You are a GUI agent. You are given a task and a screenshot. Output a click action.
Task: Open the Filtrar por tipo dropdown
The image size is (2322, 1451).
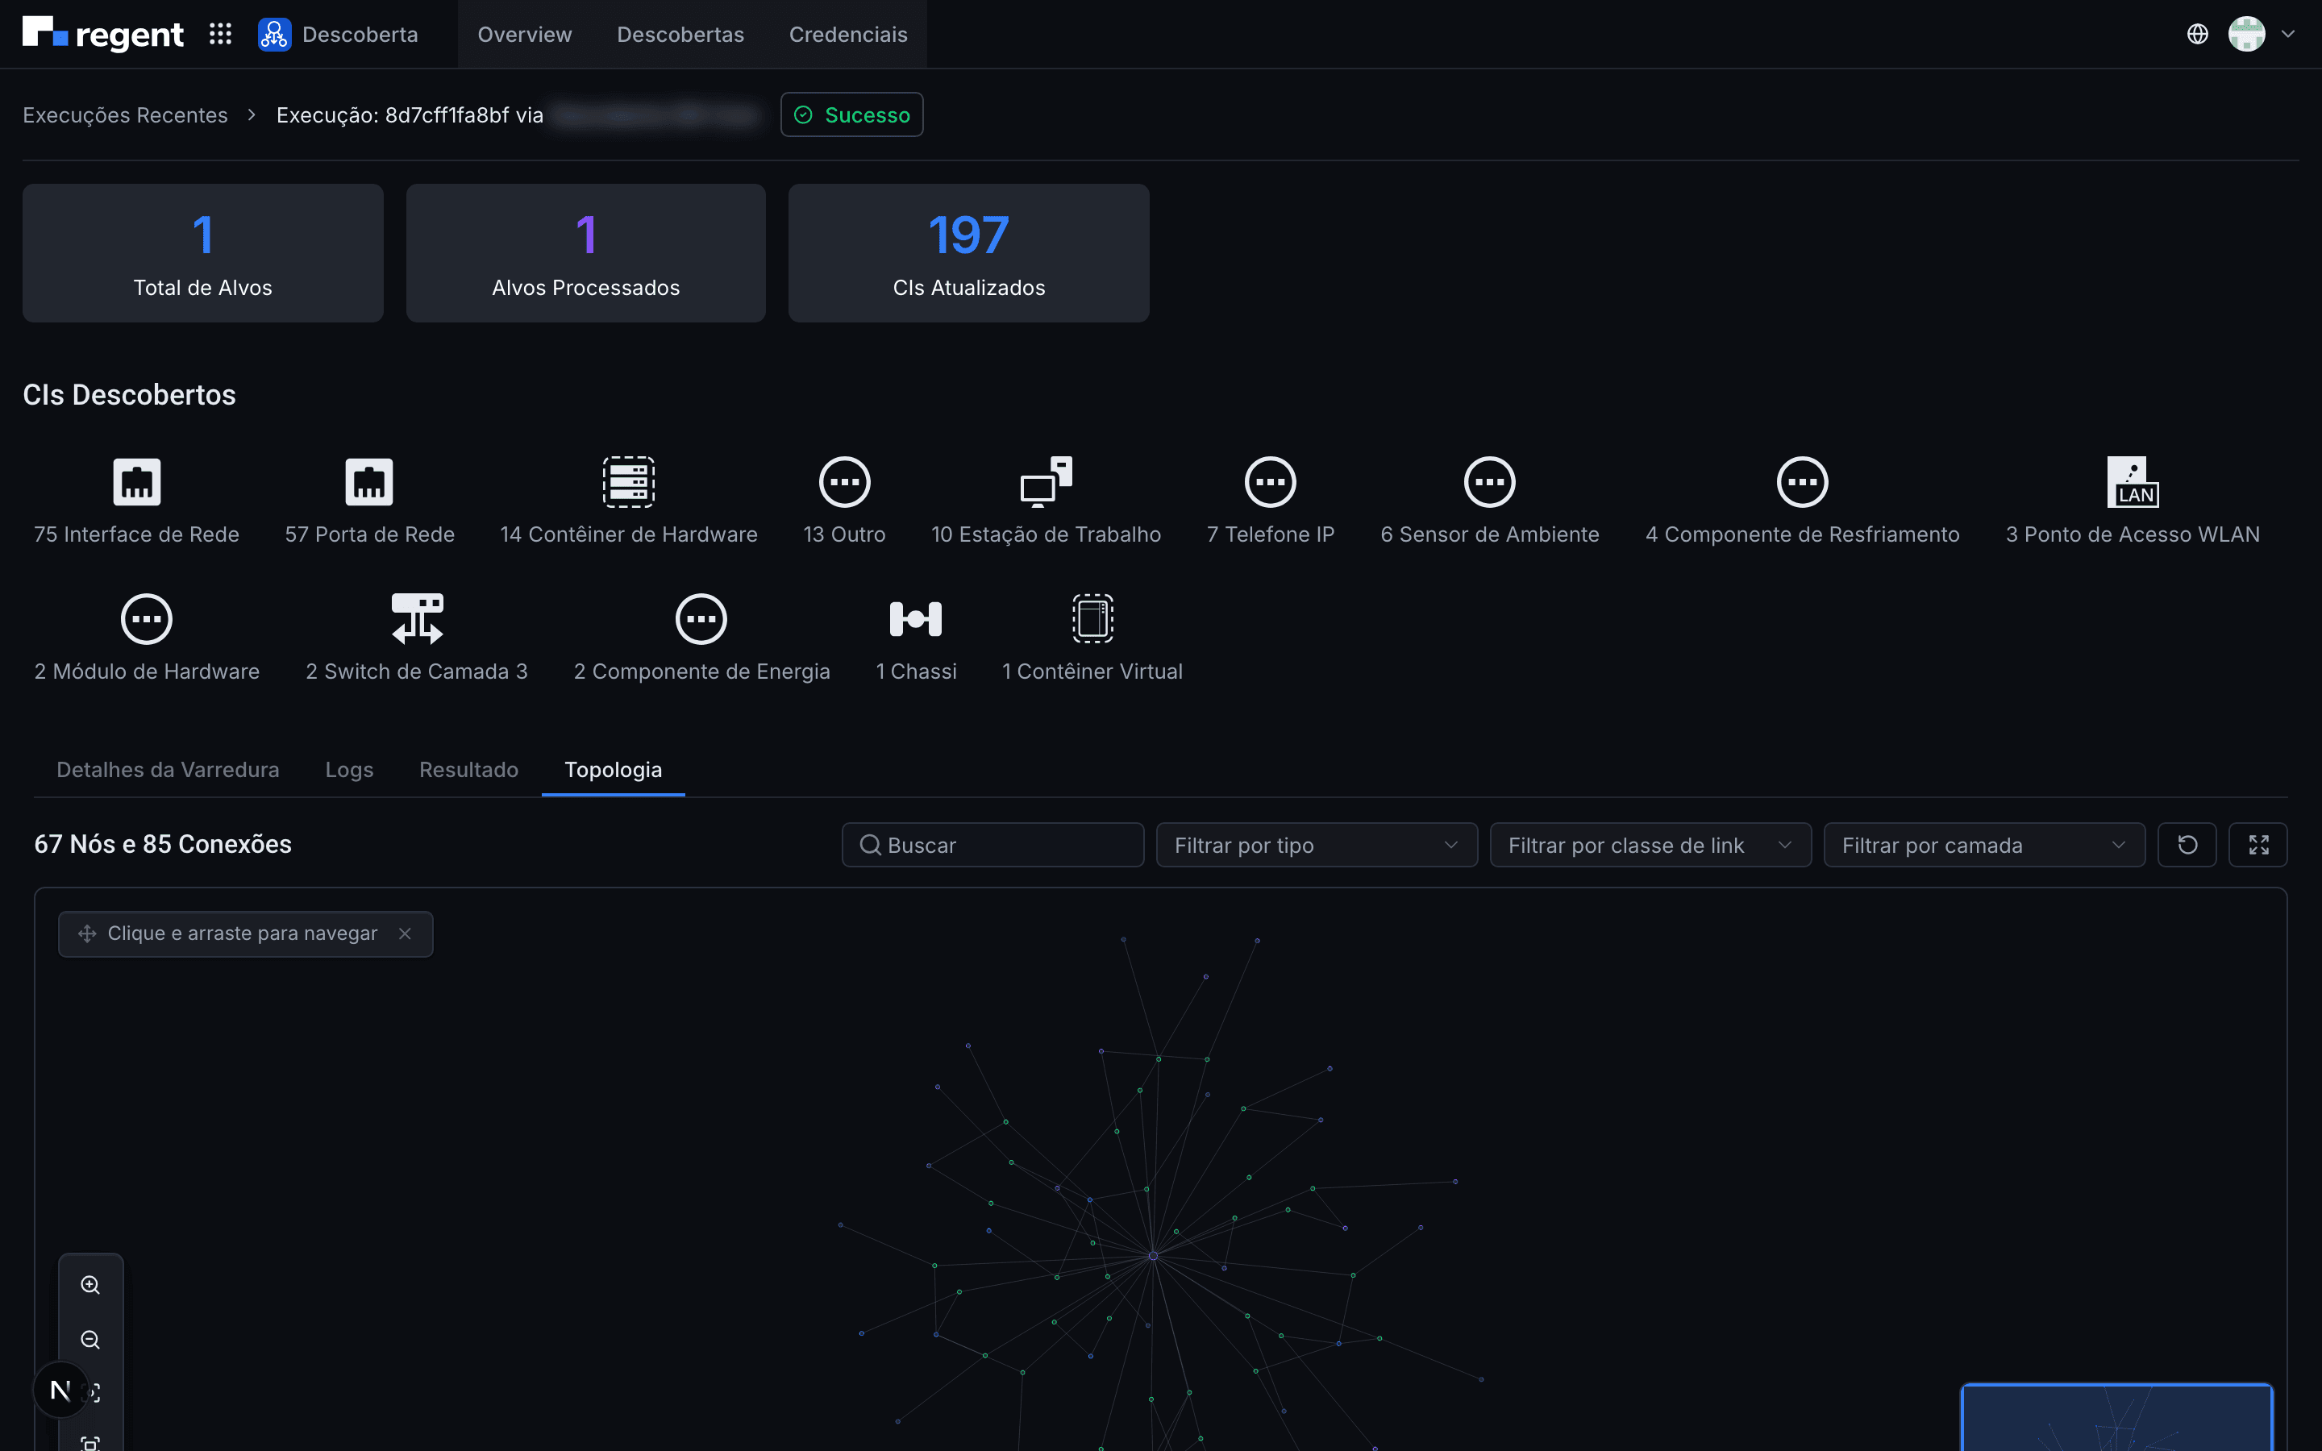click(x=1317, y=846)
